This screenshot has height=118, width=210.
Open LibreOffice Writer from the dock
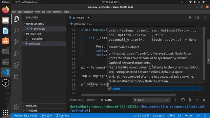[x=6, y=30]
